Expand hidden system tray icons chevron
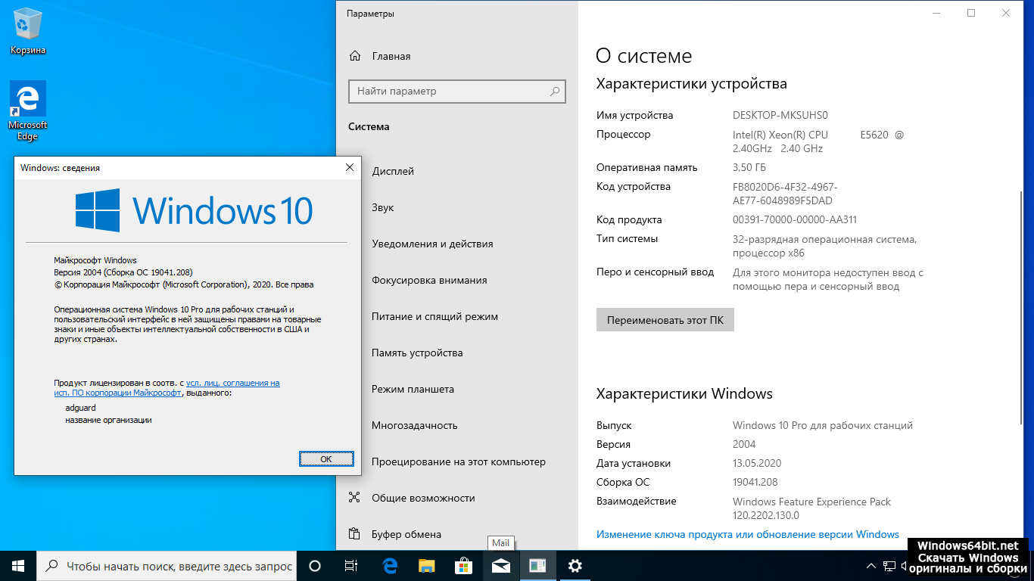Image resolution: width=1034 pixels, height=581 pixels. pyautogui.click(x=870, y=566)
